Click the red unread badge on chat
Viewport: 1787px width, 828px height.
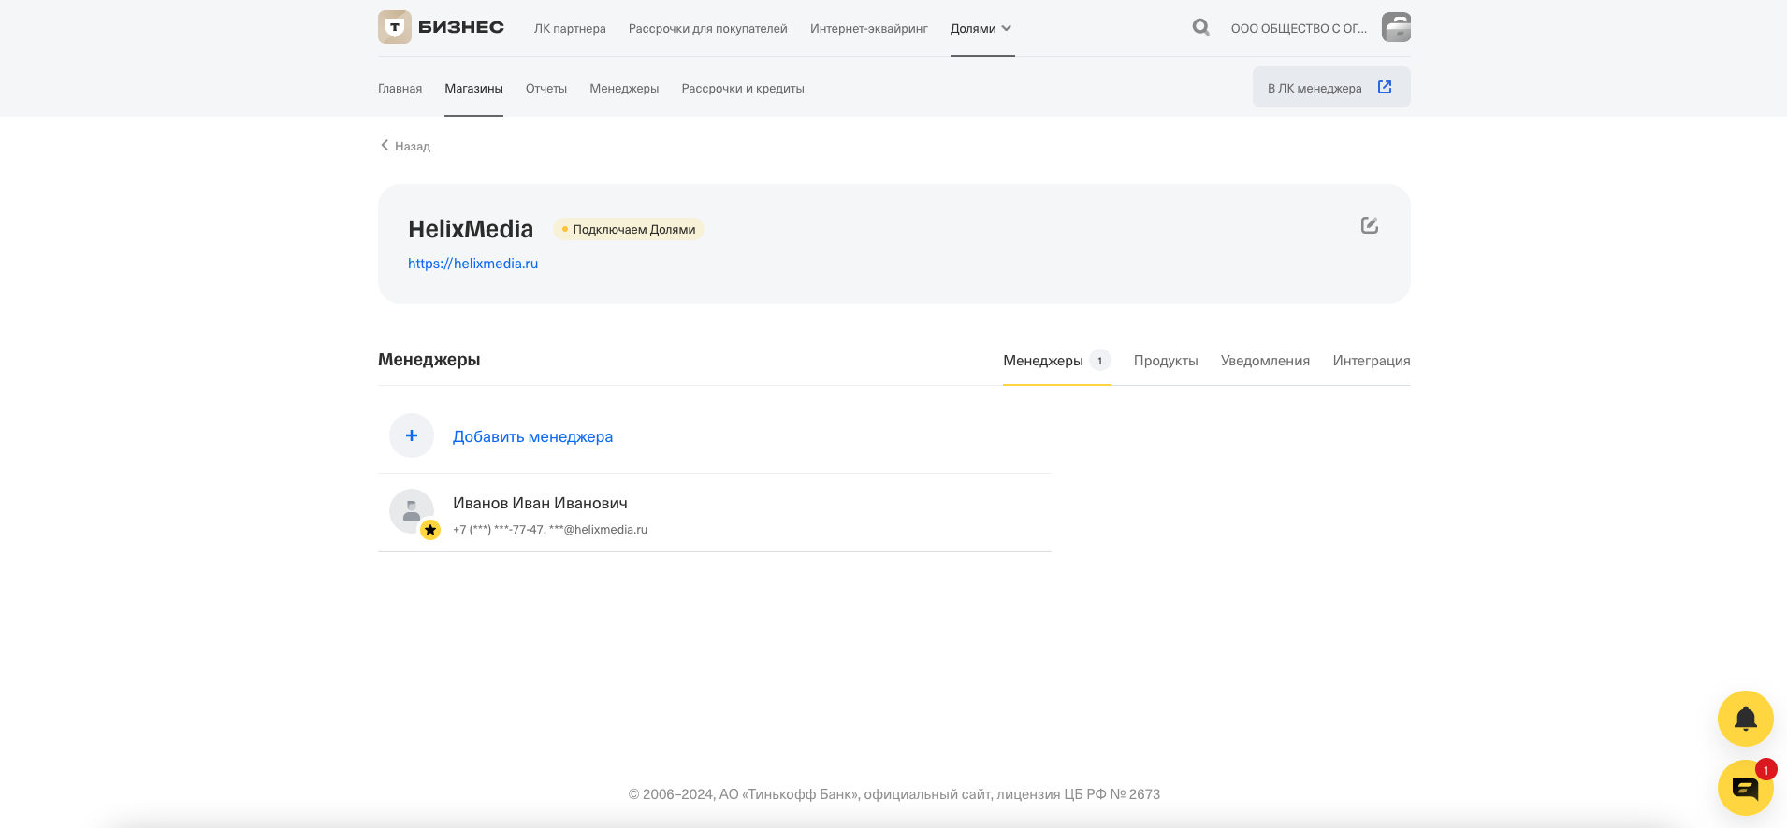point(1765,769)
